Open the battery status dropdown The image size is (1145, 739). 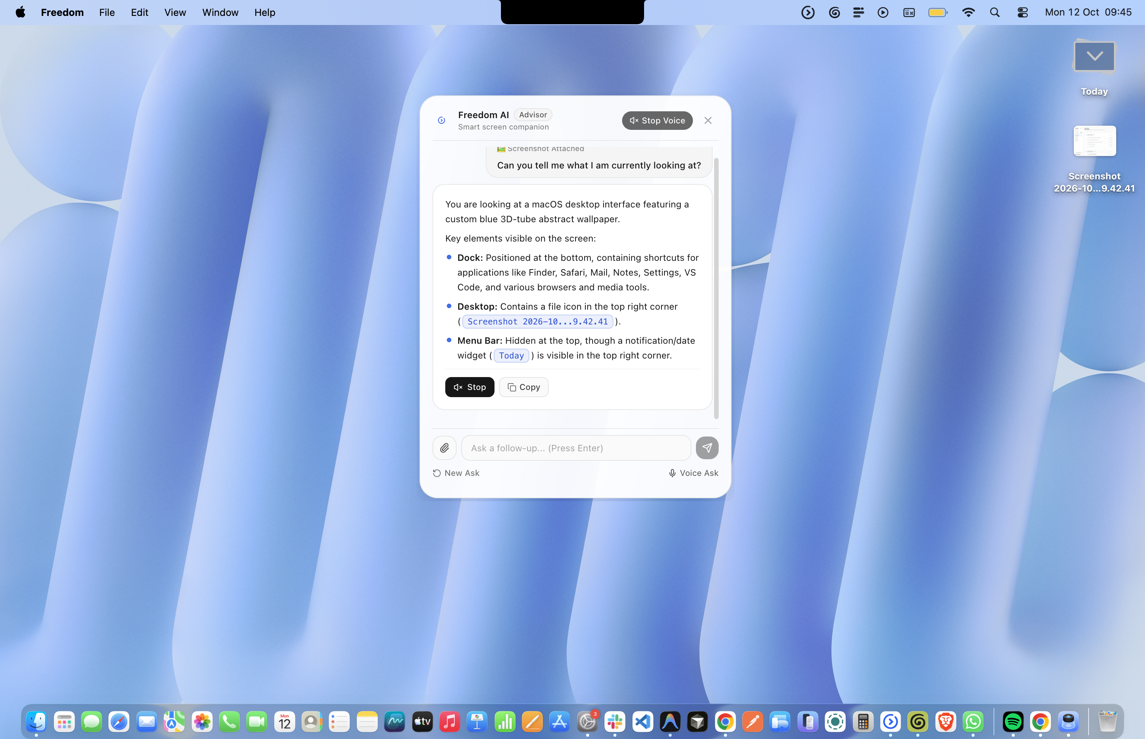point(937,12)
